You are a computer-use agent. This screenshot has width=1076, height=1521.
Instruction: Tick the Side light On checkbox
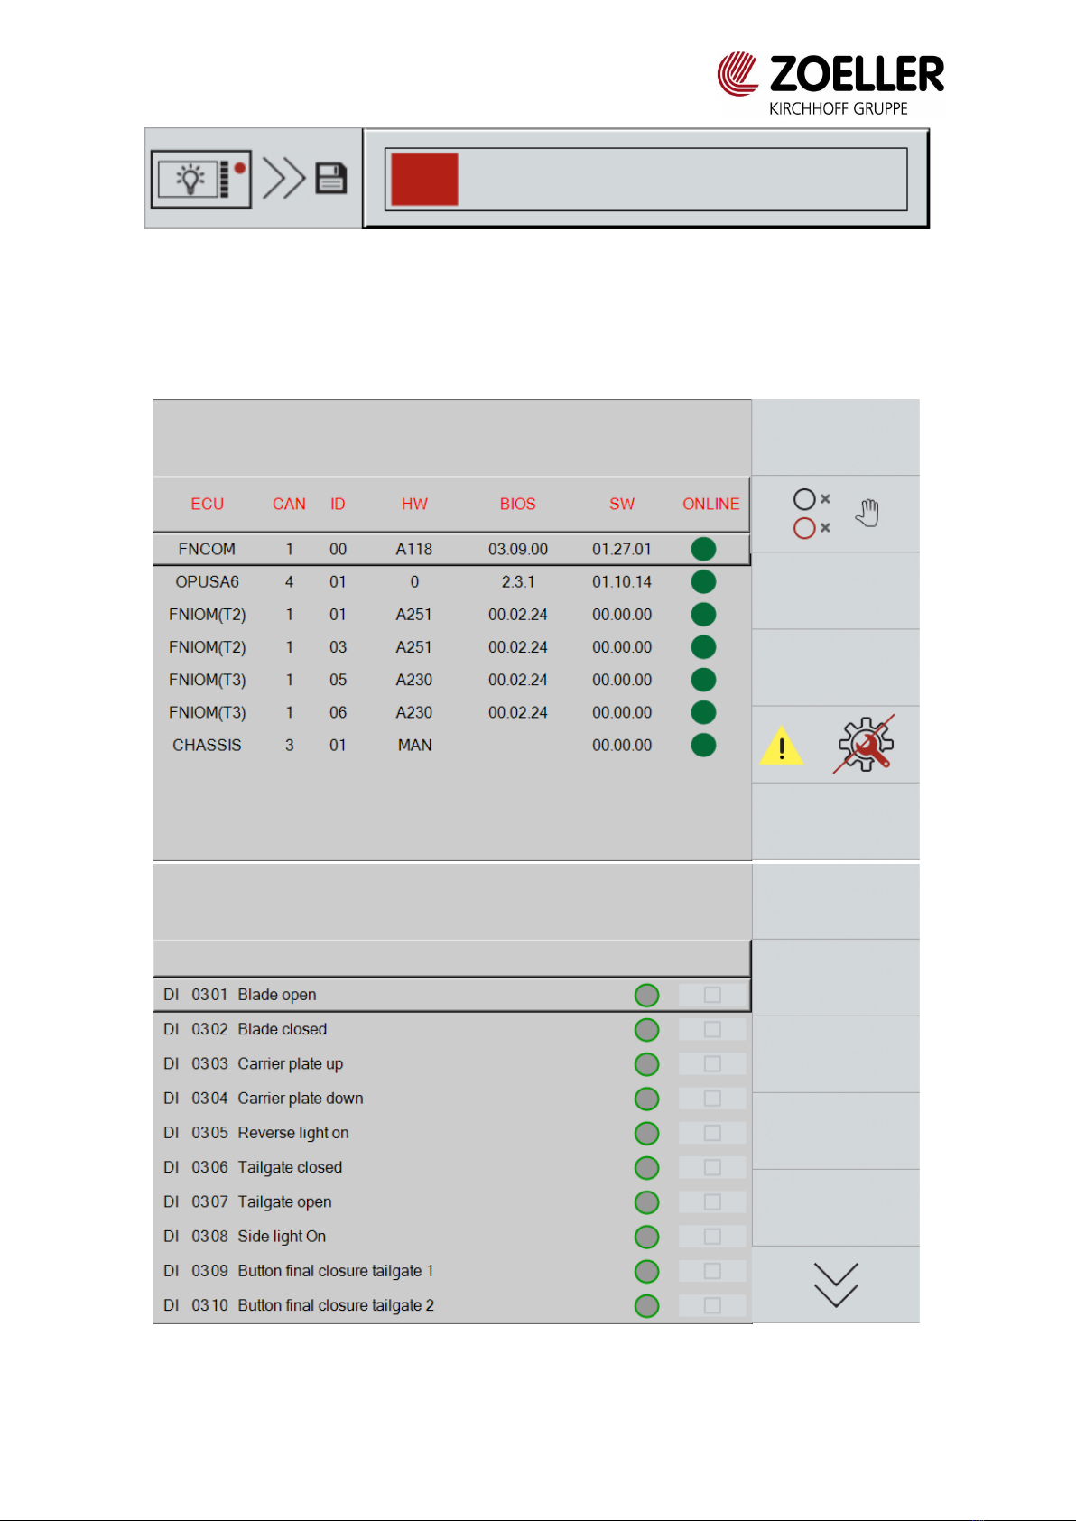click(712, 1236)
